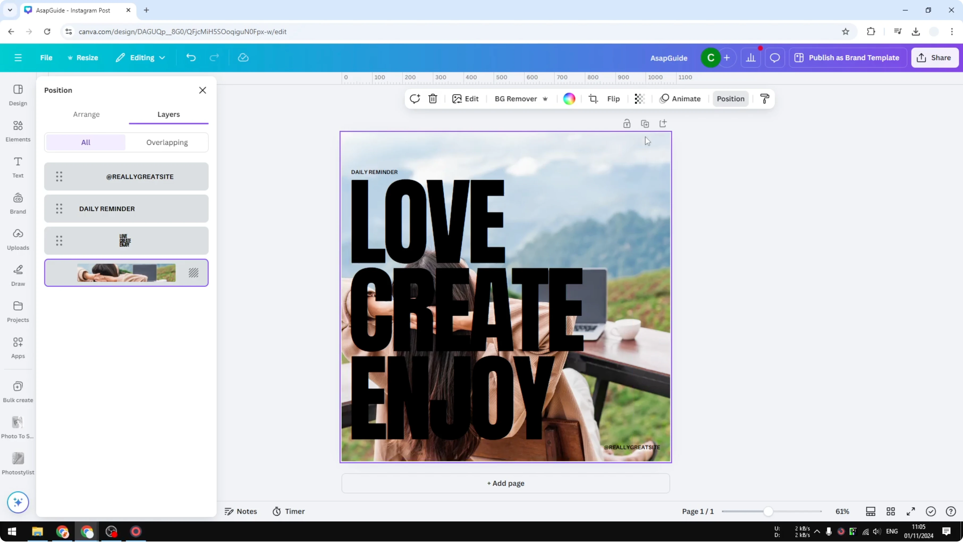Open the File menu
The image size is (963, 542).
46,58
